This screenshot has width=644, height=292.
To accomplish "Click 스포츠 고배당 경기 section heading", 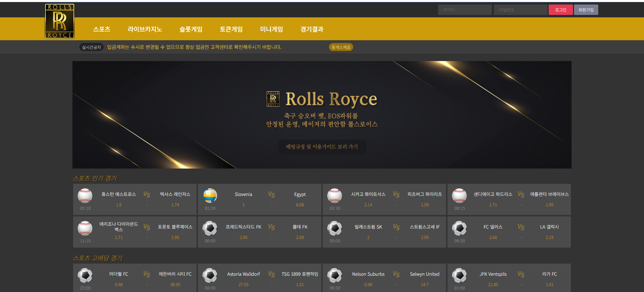I will point(97,258).
